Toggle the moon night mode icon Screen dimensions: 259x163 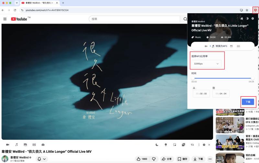tap(157, 145)
